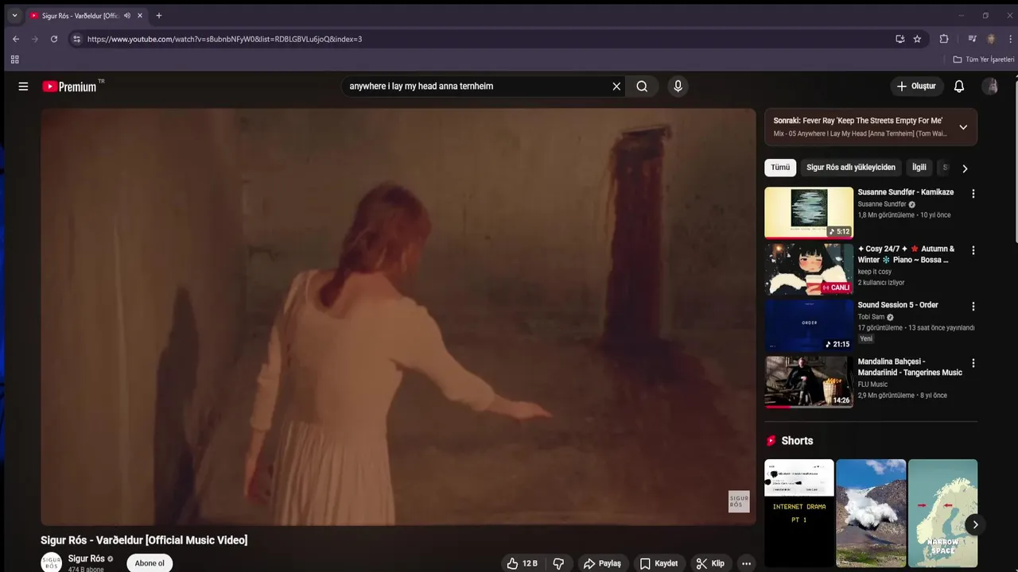Screen dimensions: 1018x572
Task: Save video with the Kaydet button
Action: (x=659, y=563)
